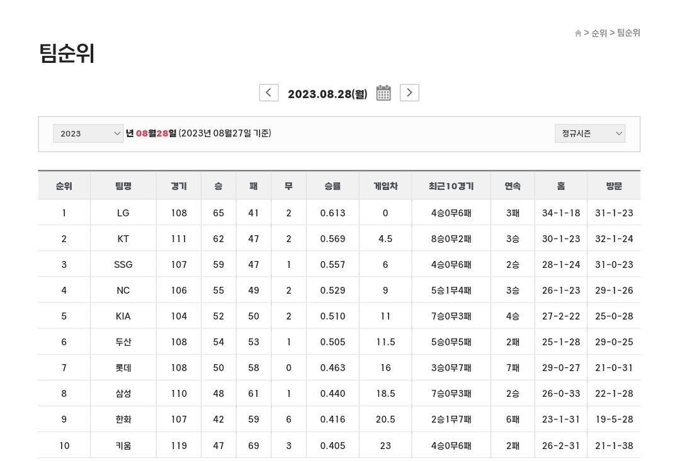Select the LG team name in first row
This screenshot has height=461, width=680.
point(123,213)
